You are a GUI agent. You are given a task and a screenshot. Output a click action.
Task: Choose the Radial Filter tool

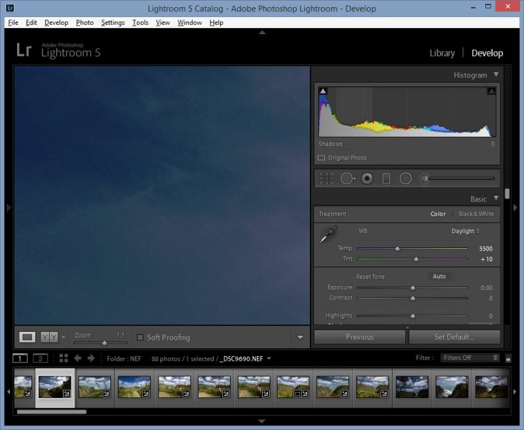pyautogui.click(x=405, y=178)
